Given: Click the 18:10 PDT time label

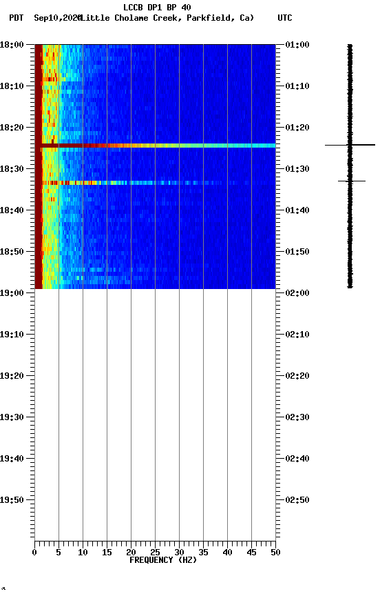Looking at the screenshot, I should tap(12, 86).
